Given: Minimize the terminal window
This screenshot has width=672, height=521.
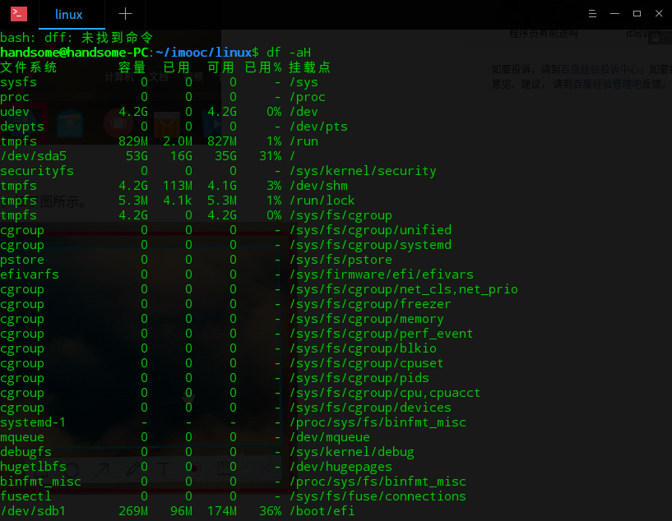Looking at the screenshot, I should (x=614, y=14).
